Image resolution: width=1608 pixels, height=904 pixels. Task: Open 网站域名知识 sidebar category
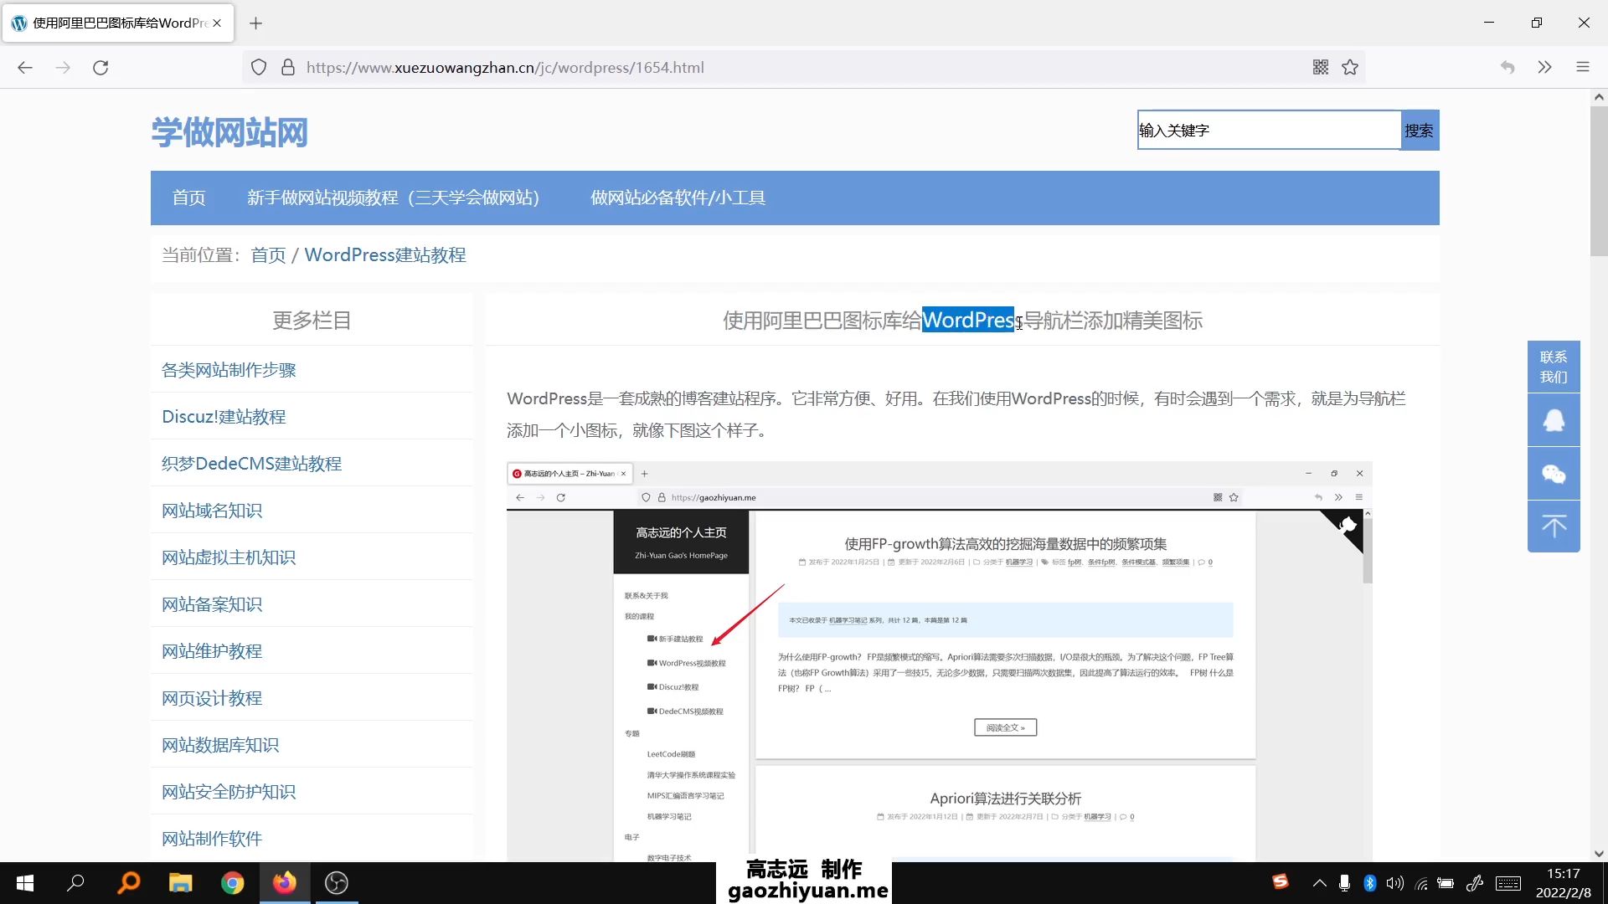click(212, 511)
